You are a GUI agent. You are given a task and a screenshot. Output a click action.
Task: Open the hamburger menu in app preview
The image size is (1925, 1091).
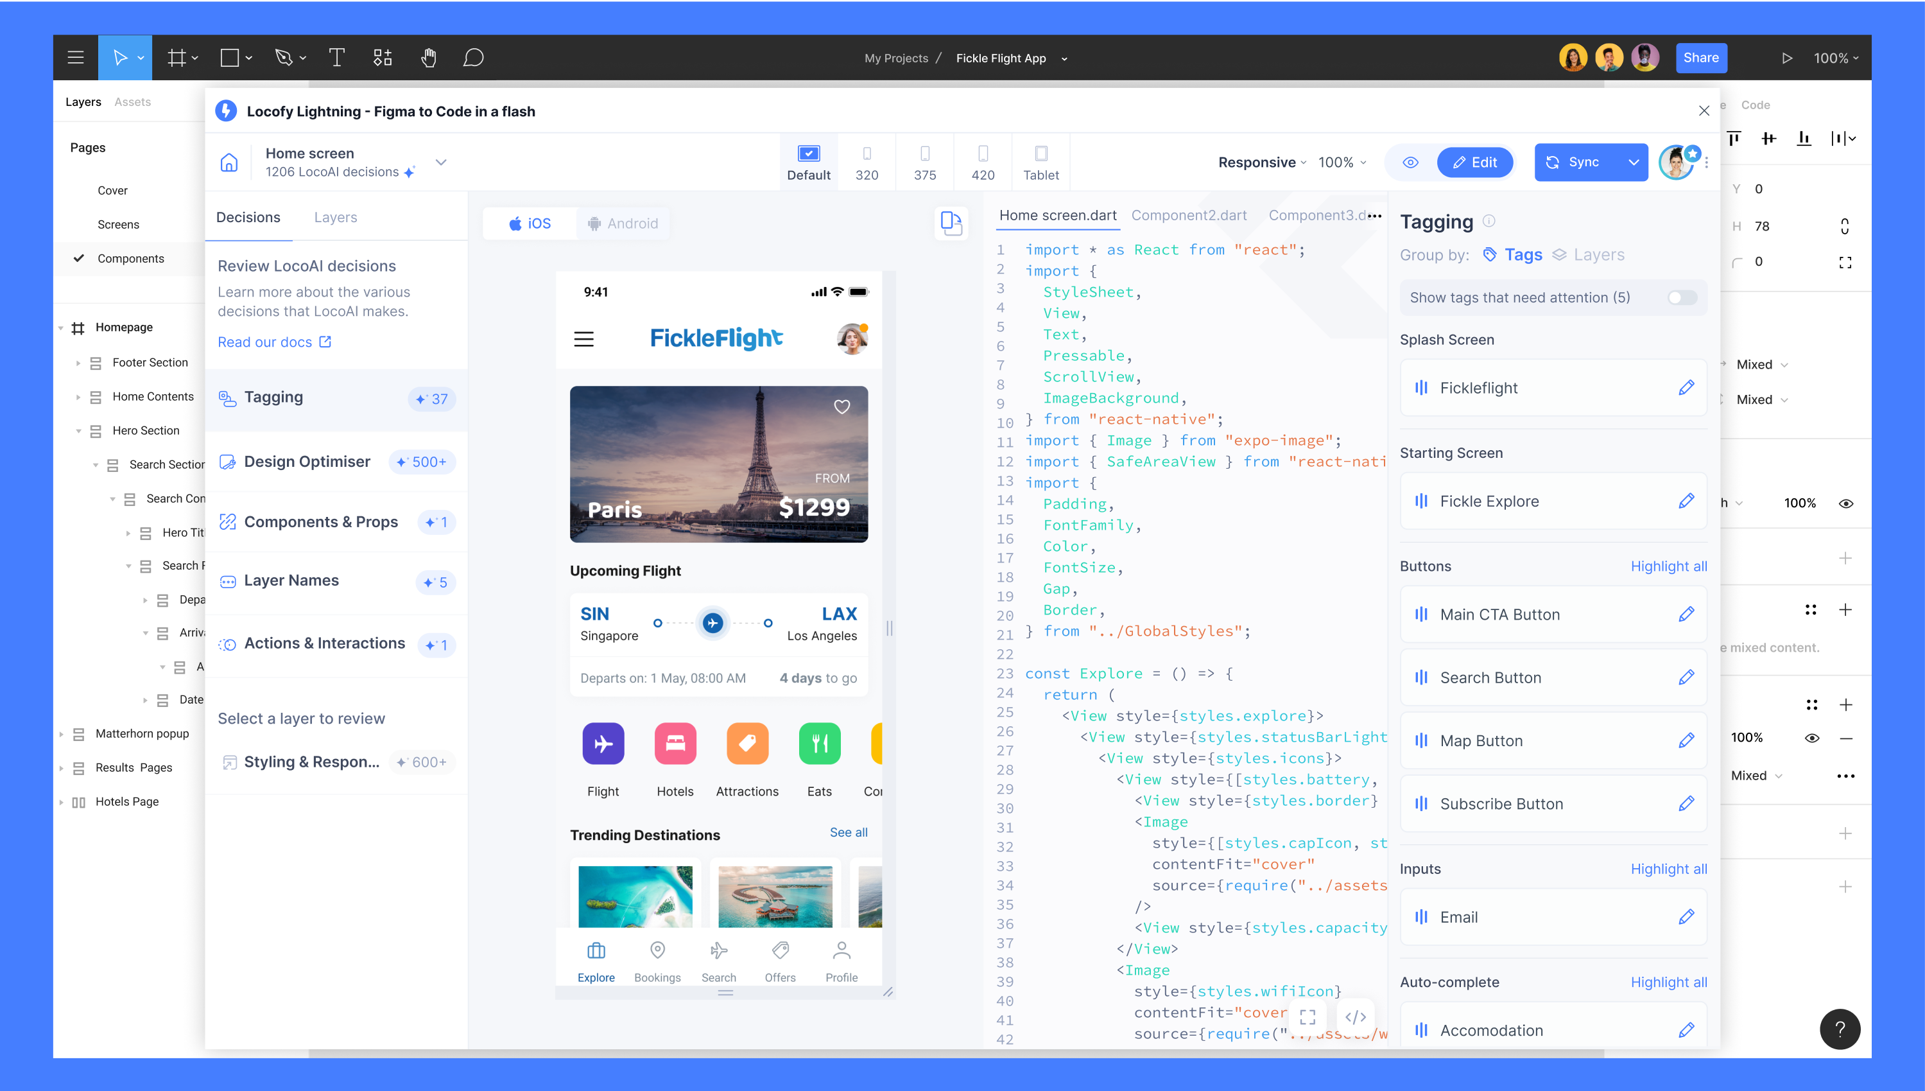pos(583,338)
